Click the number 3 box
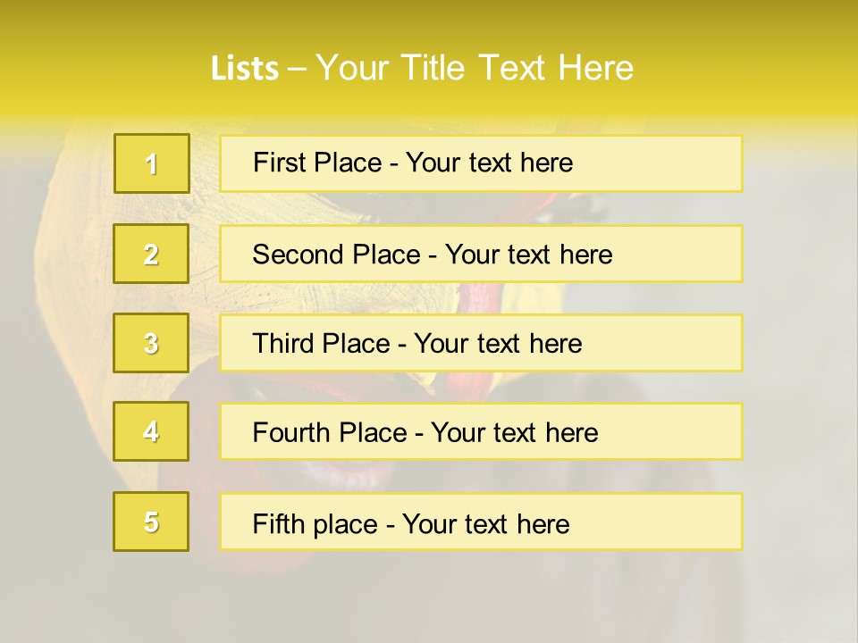Screen dimensions: 858x643 [152, 343]
